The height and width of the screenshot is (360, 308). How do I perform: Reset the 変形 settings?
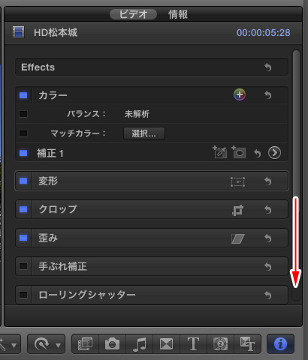268,181
